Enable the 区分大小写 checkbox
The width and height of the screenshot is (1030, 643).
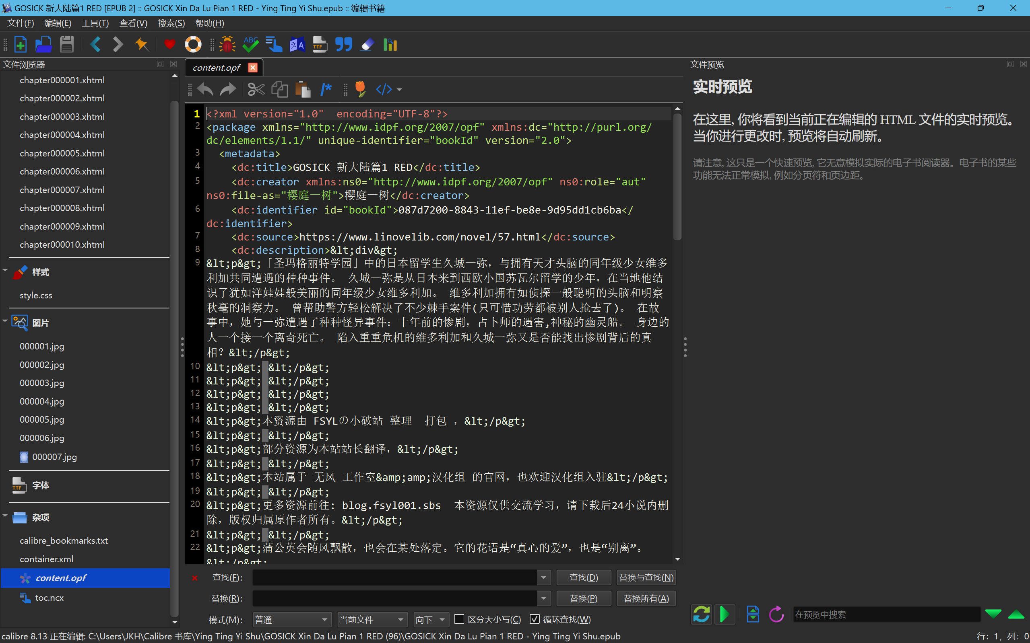tap(459, 619)
